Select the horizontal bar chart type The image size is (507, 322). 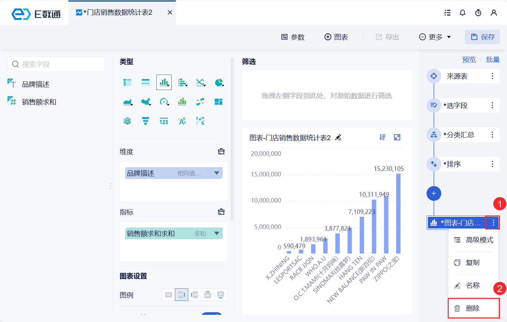click(182, 82)
